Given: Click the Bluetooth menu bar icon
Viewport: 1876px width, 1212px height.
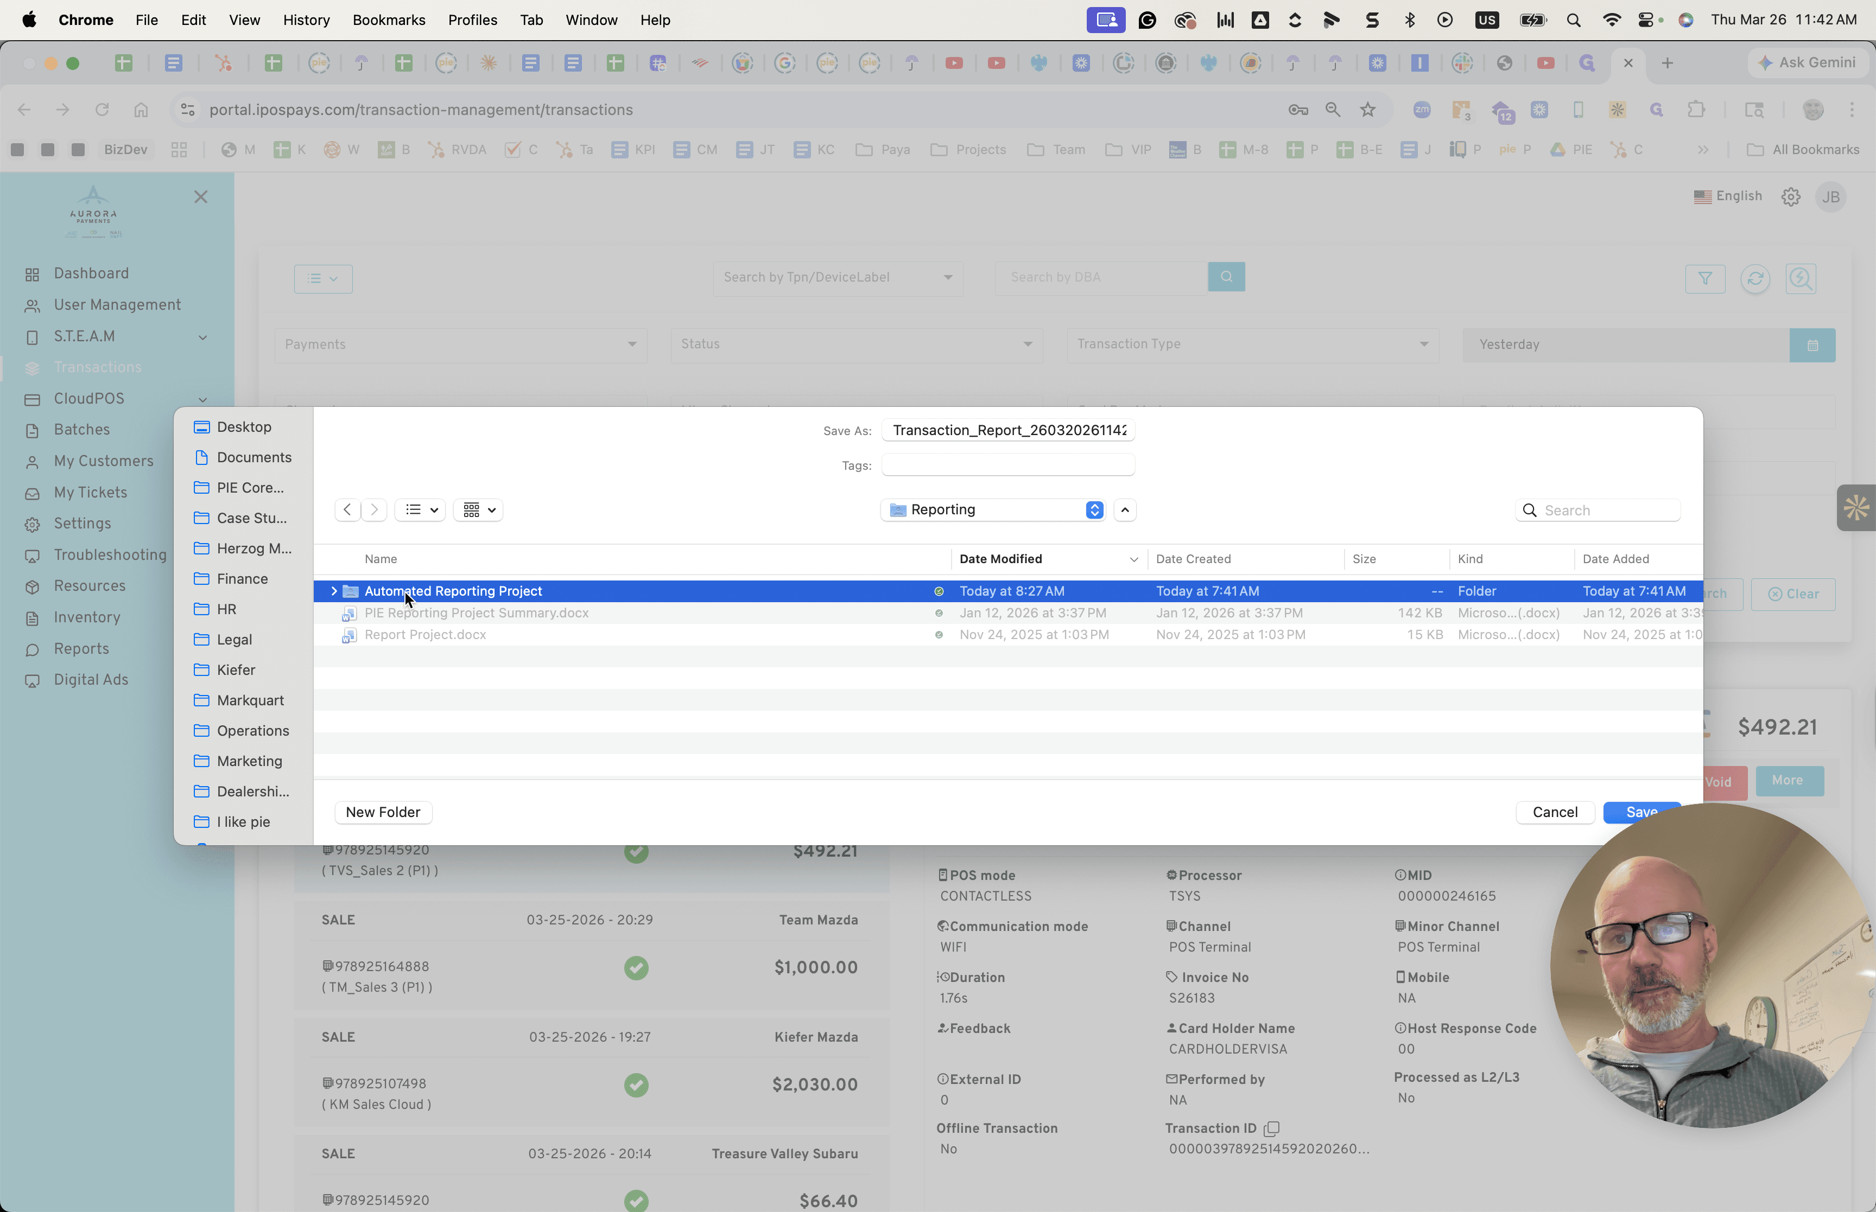Looking at the screenshot, I should (x=1409, y=20).
